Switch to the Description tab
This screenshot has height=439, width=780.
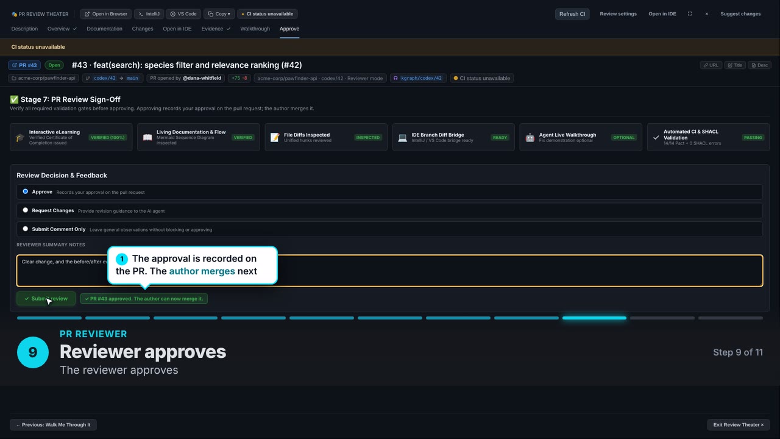(x=24, y=29)
